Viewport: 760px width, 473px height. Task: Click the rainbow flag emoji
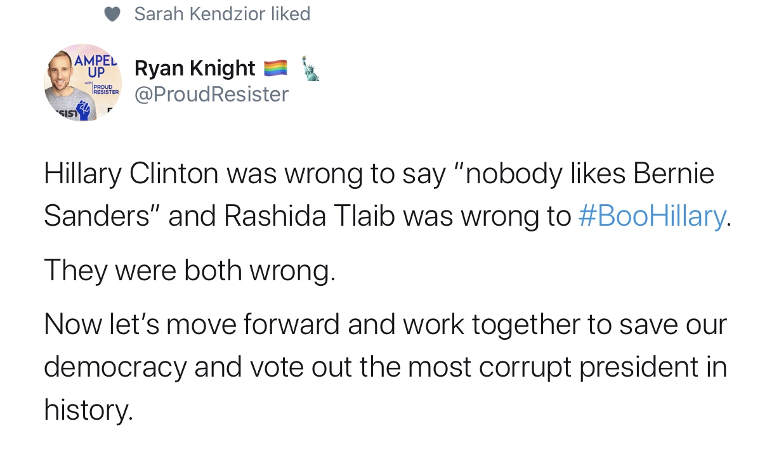click(x=275, y=68)
